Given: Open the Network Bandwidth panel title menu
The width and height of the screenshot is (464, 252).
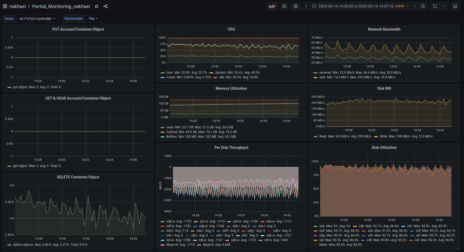Looking at the screenshot, I should coord(384,29).
